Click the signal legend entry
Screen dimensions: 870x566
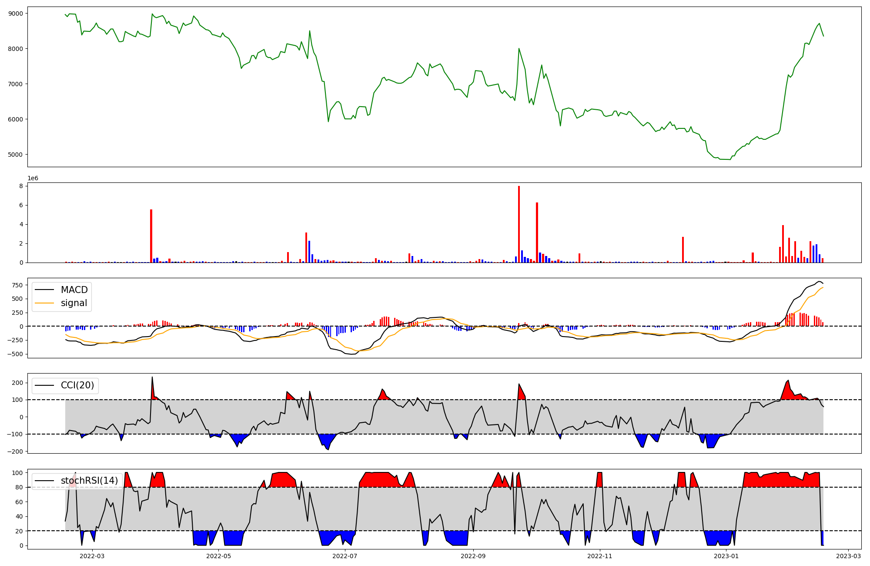74,303
